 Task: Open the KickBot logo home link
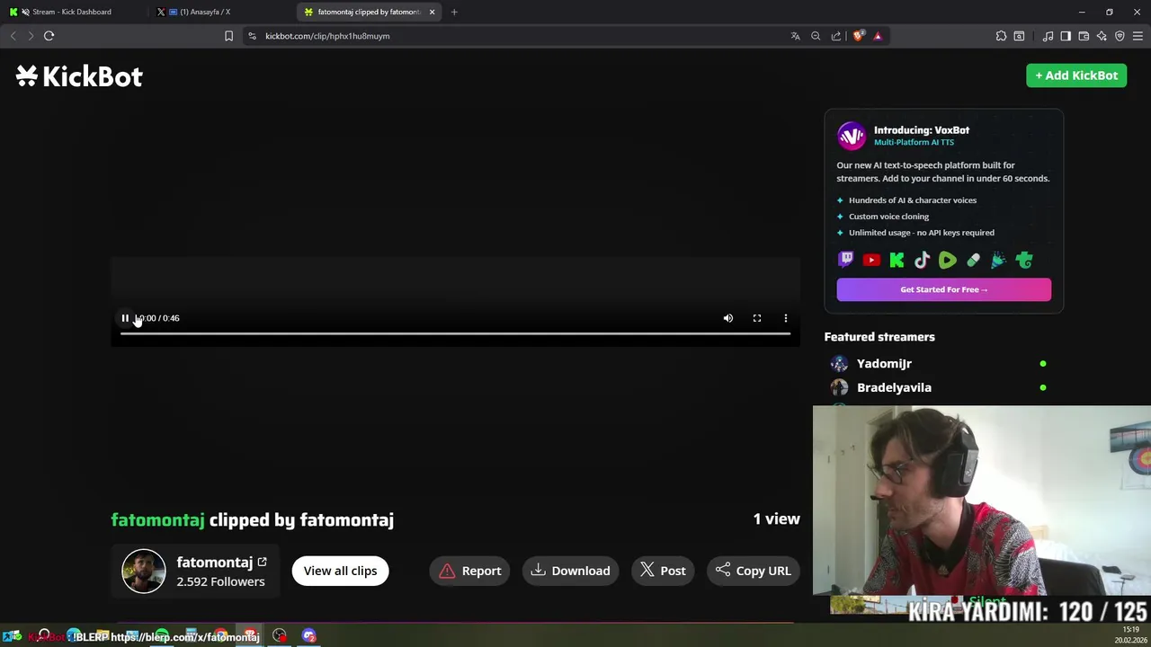[x=79, y=76]
